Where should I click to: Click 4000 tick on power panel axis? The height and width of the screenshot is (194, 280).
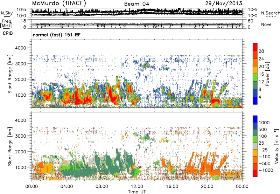[21, 48]
